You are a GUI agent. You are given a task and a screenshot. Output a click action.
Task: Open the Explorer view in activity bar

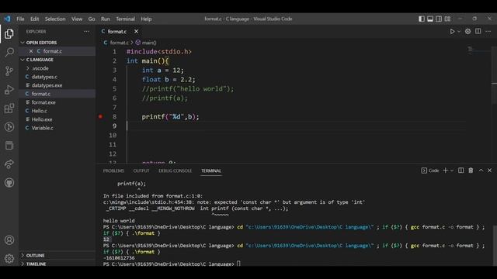coord(9,34)
